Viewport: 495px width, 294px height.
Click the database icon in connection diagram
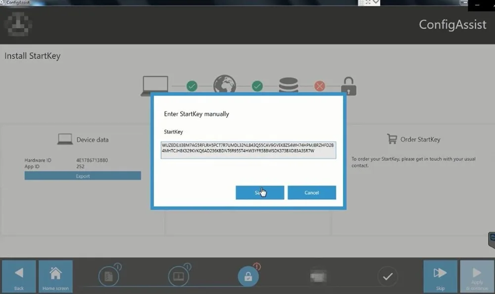tap(289, 85)
